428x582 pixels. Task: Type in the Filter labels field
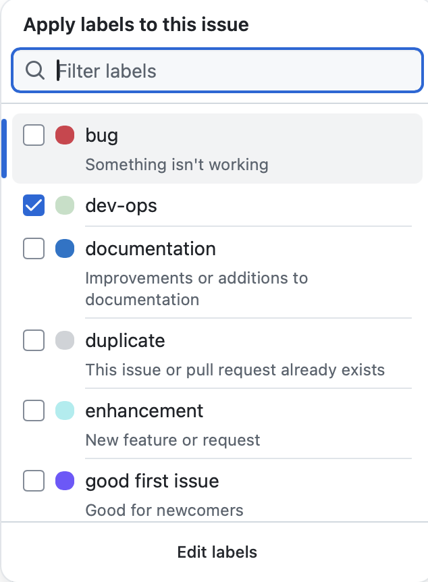point(230,70)
